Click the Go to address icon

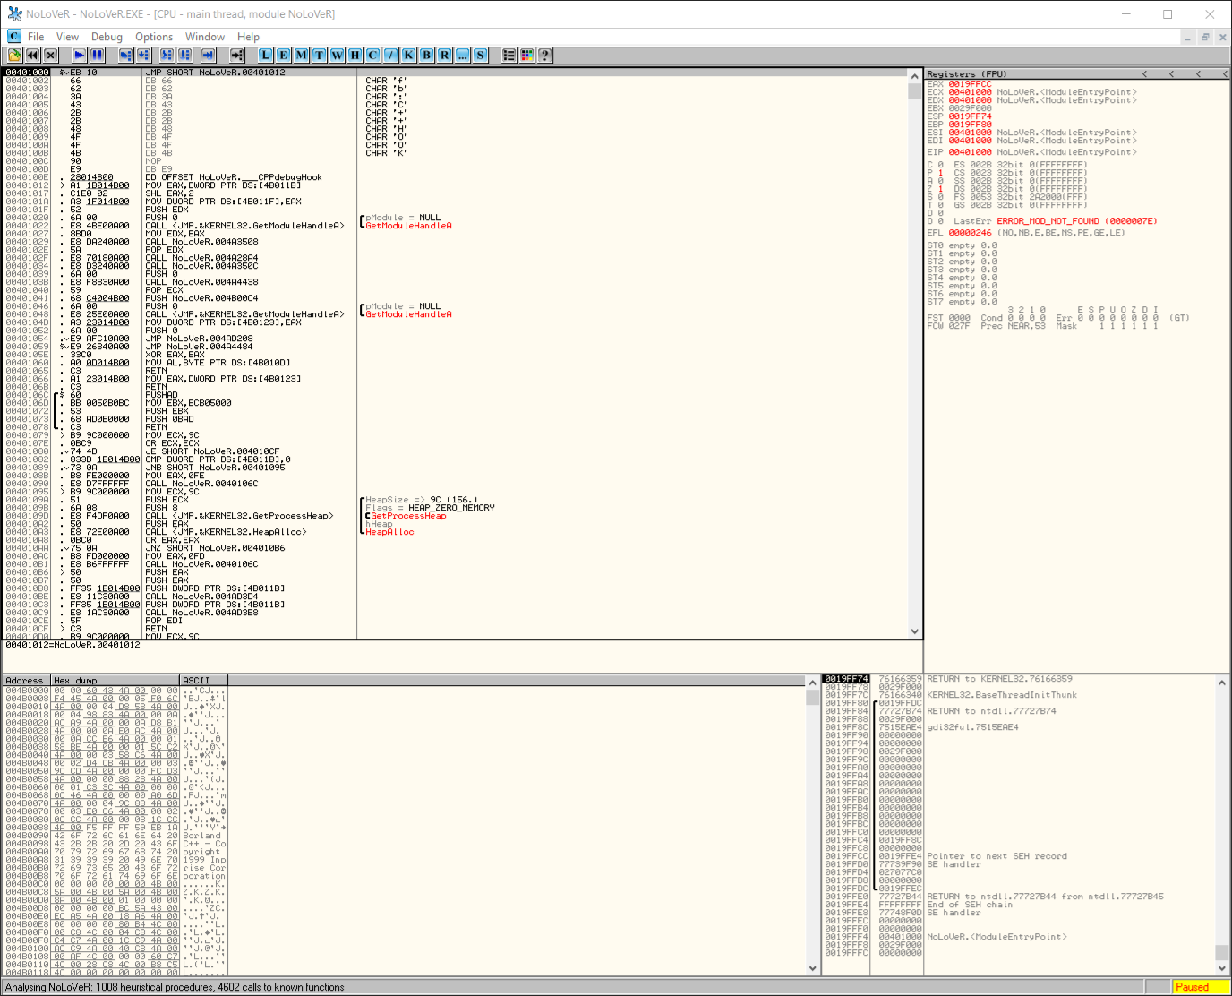click(236, 55)
